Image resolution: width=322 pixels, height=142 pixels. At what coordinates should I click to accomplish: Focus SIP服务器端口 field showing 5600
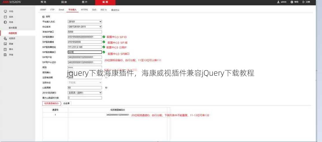pos(85,52)
